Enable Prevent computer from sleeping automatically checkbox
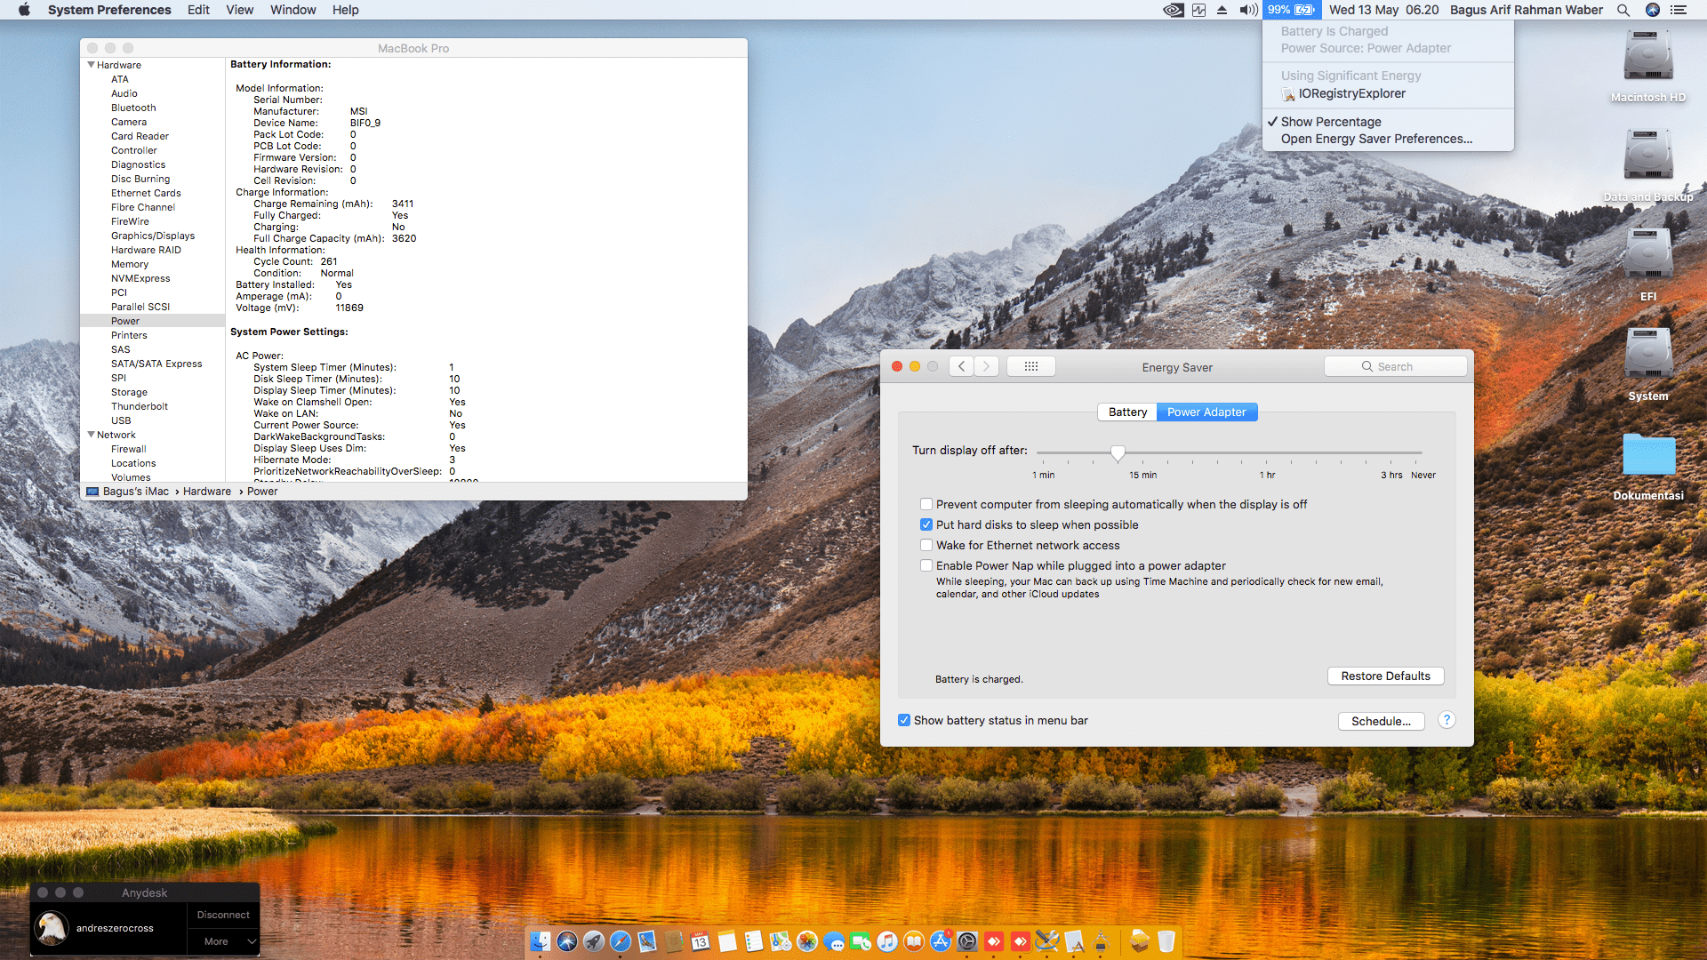The width and height of the screenshot is (1707, 960). [x=926, y=504]
